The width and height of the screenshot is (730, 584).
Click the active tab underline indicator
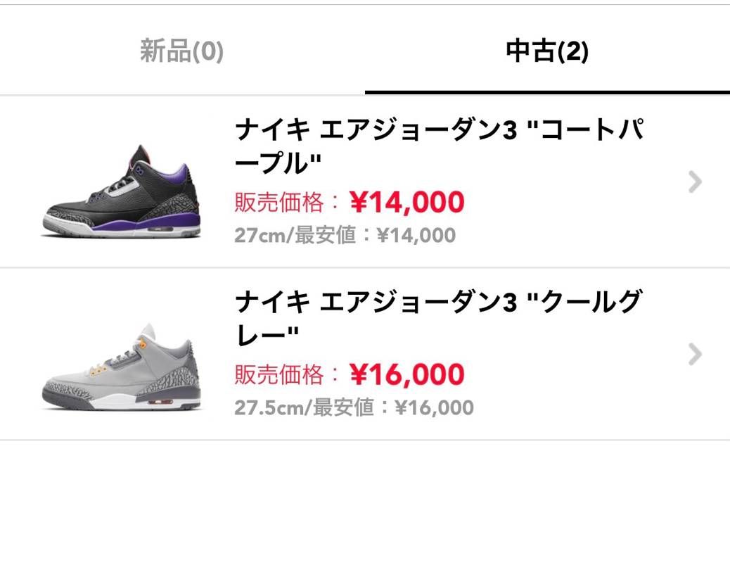547,91
